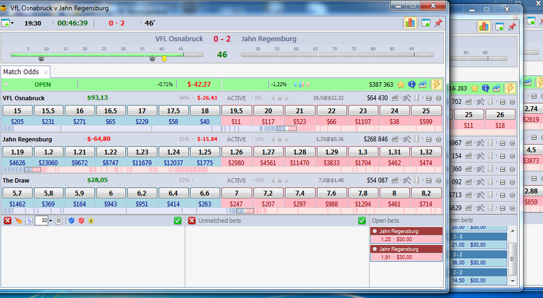This screenshot has height=298, width=543.
Task: Open The Draw price chart icon
Action: click(x=395, y=180)
